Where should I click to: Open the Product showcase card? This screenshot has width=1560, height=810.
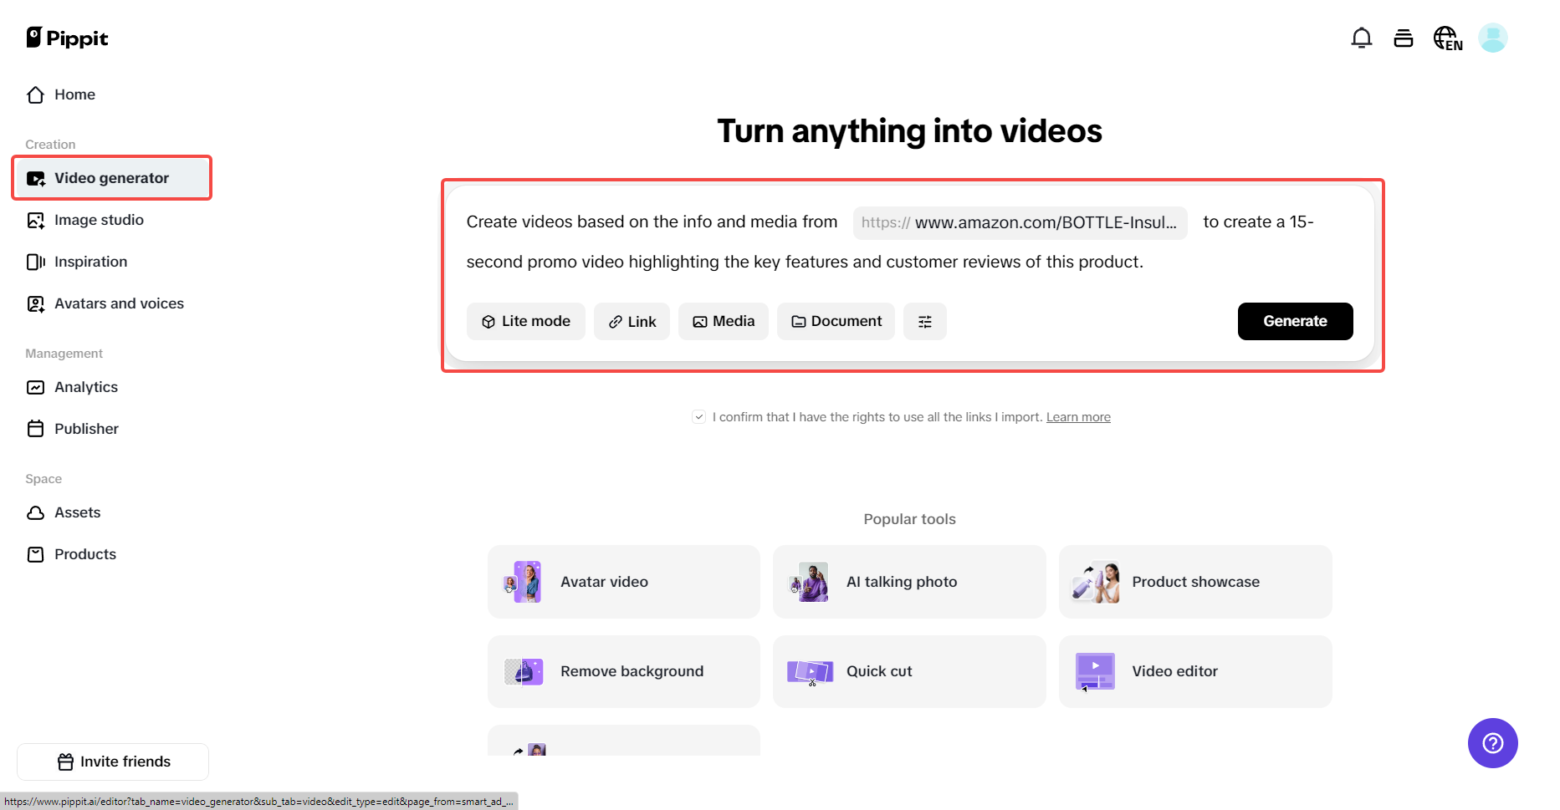1195,582
